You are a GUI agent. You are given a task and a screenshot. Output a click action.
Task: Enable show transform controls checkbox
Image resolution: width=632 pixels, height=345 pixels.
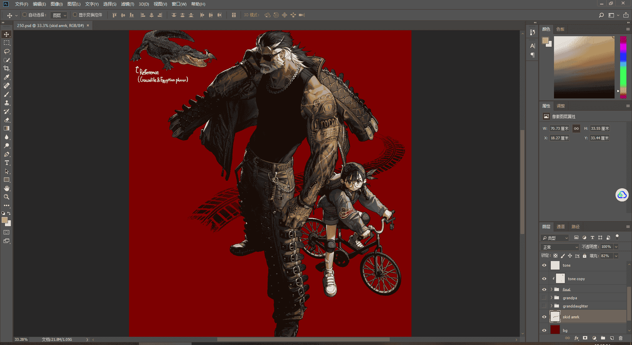click(75, 15)
